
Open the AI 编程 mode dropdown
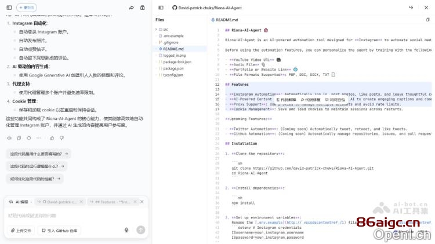click(x=20, y=202)
